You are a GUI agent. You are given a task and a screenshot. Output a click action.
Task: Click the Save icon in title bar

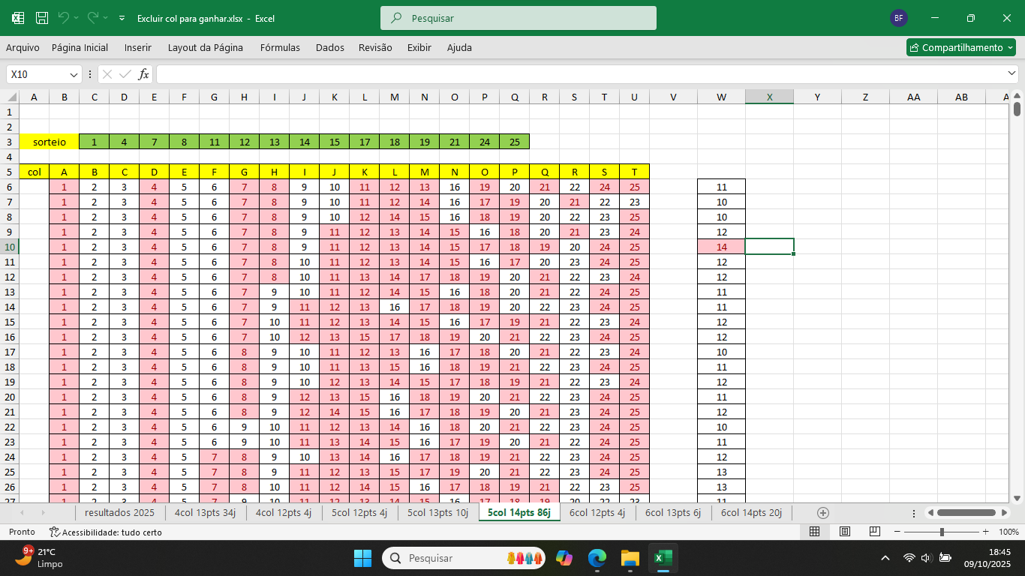click(x=42, y=18)
